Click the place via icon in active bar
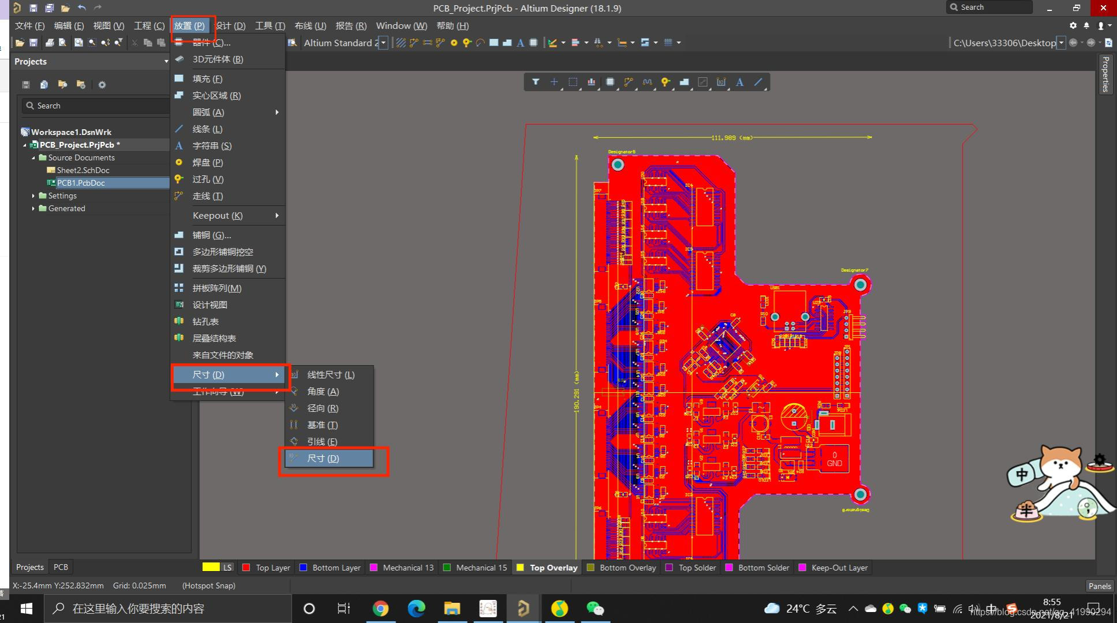The width and height of the screenshot is (1117, 623). 666,82
